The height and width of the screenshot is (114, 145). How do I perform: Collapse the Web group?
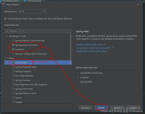(x=7, y=58)
